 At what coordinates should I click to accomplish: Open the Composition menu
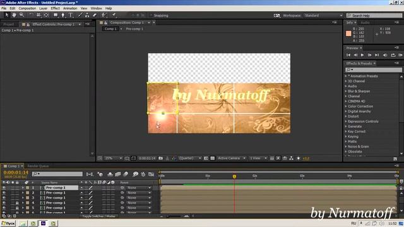(x=27, y=8)
